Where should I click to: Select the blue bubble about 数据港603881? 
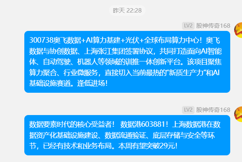point(127,135)
